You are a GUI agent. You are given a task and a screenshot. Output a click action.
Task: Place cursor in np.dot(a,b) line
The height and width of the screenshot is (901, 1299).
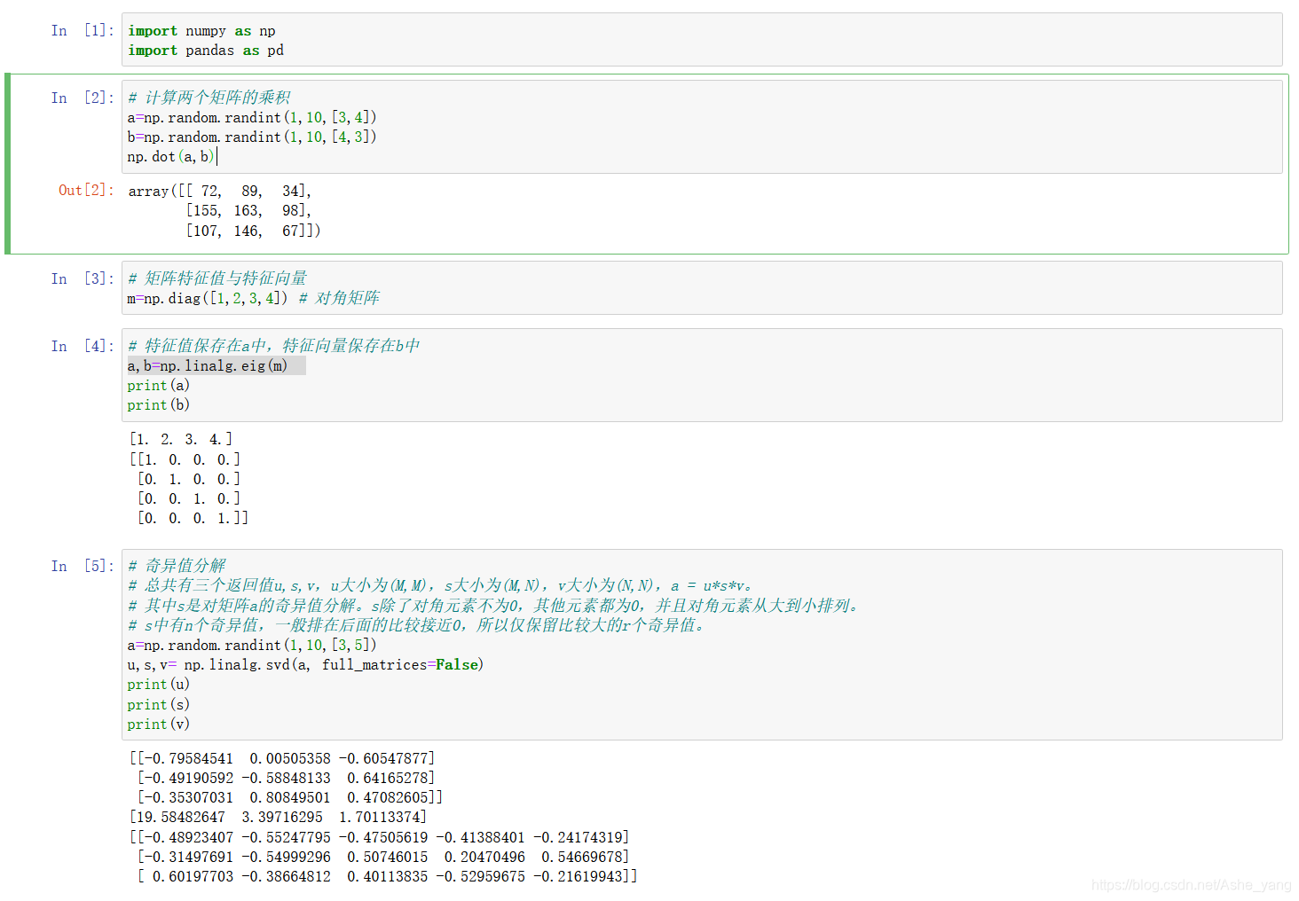tap(170, 157)
